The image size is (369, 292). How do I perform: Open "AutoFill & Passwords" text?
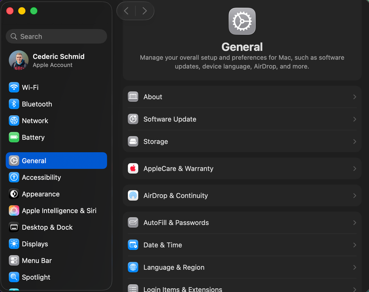[176, 223]
